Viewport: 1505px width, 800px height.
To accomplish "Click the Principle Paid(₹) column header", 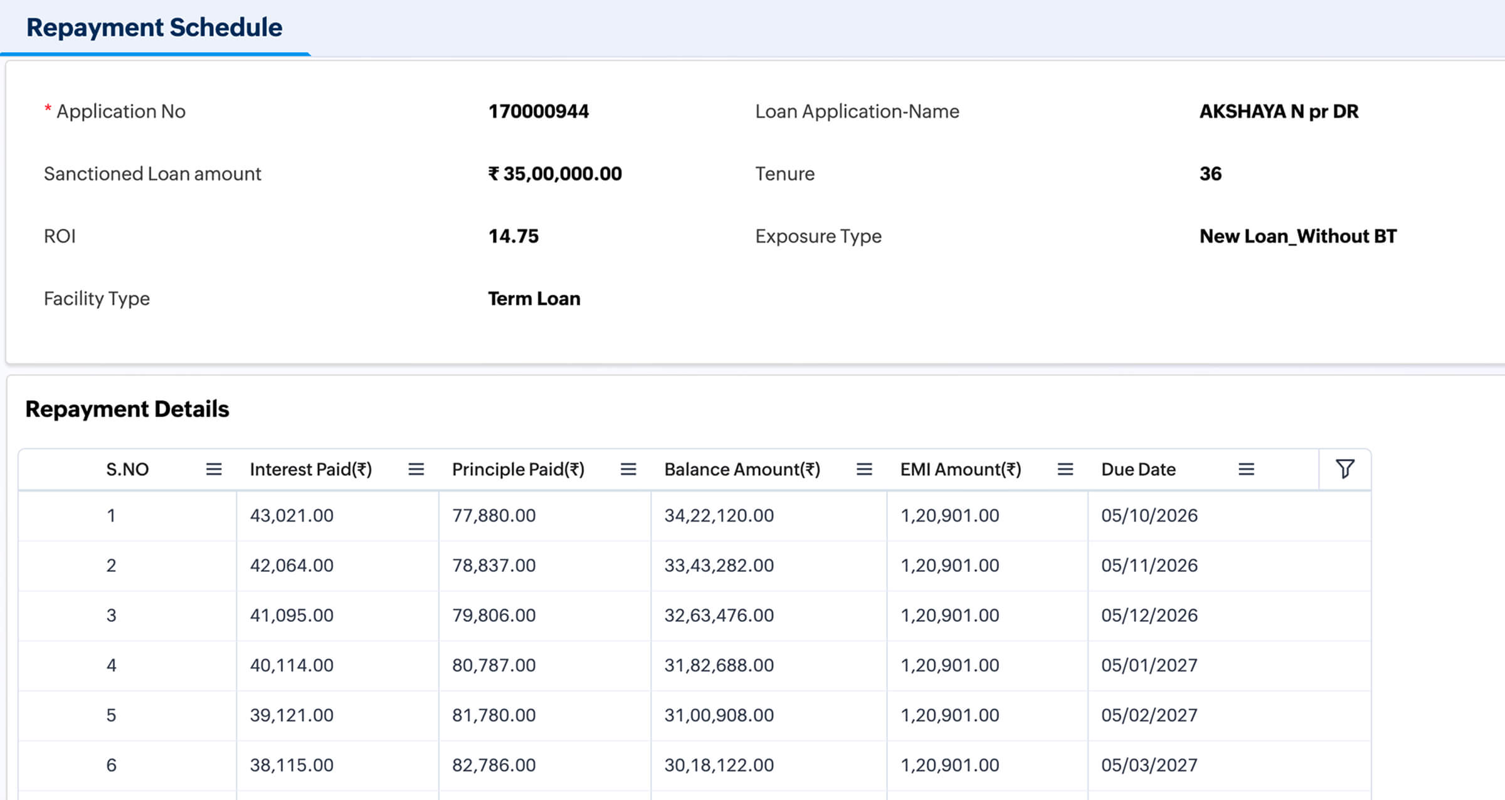I will point(518,469).
